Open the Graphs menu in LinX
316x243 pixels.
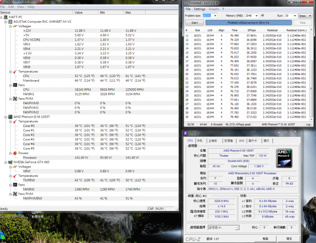tap(214, 9)
